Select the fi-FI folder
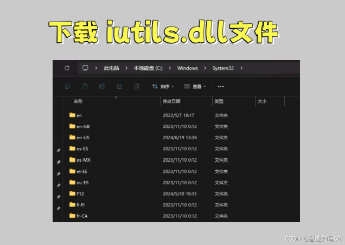This screenshot has height=245, width=345. [x=77, y=205]
